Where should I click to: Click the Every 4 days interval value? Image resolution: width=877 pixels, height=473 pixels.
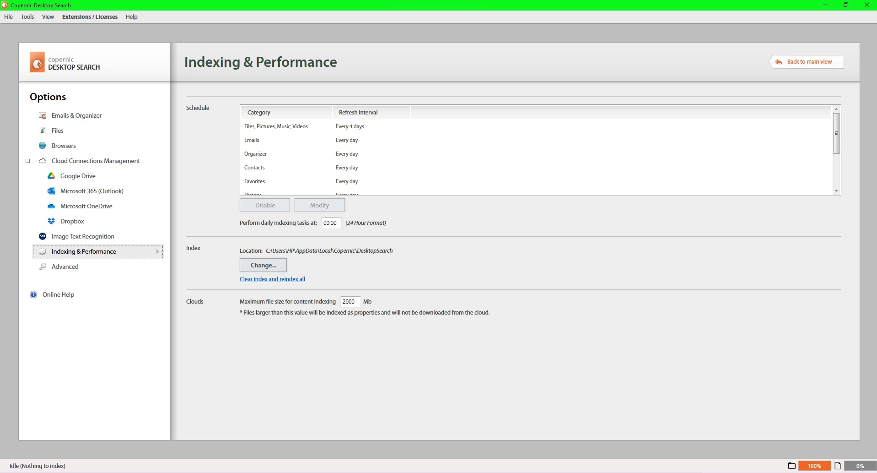(x=350, y=126)
